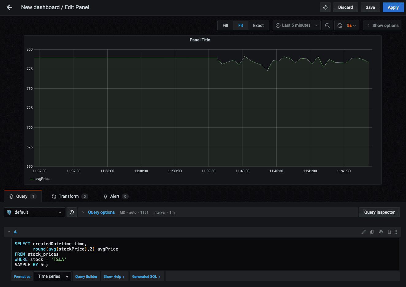
Task: Switch to the Transform tab
Action: pyautogui.click(x=69, y=196)
